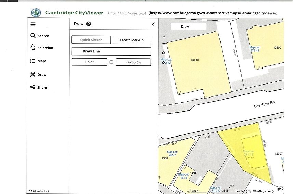293x194 pixels.
Task: Click the Cambridge GIS logo
Action: (x=35, y=13)
